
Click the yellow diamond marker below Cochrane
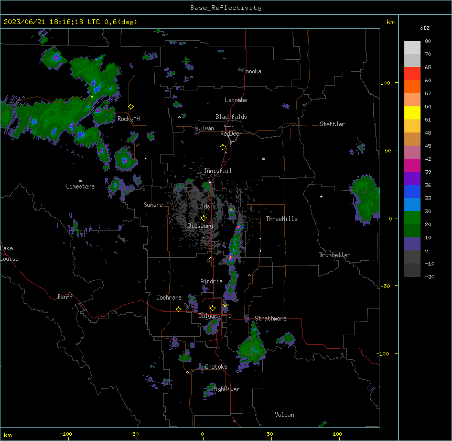(178, 309)
